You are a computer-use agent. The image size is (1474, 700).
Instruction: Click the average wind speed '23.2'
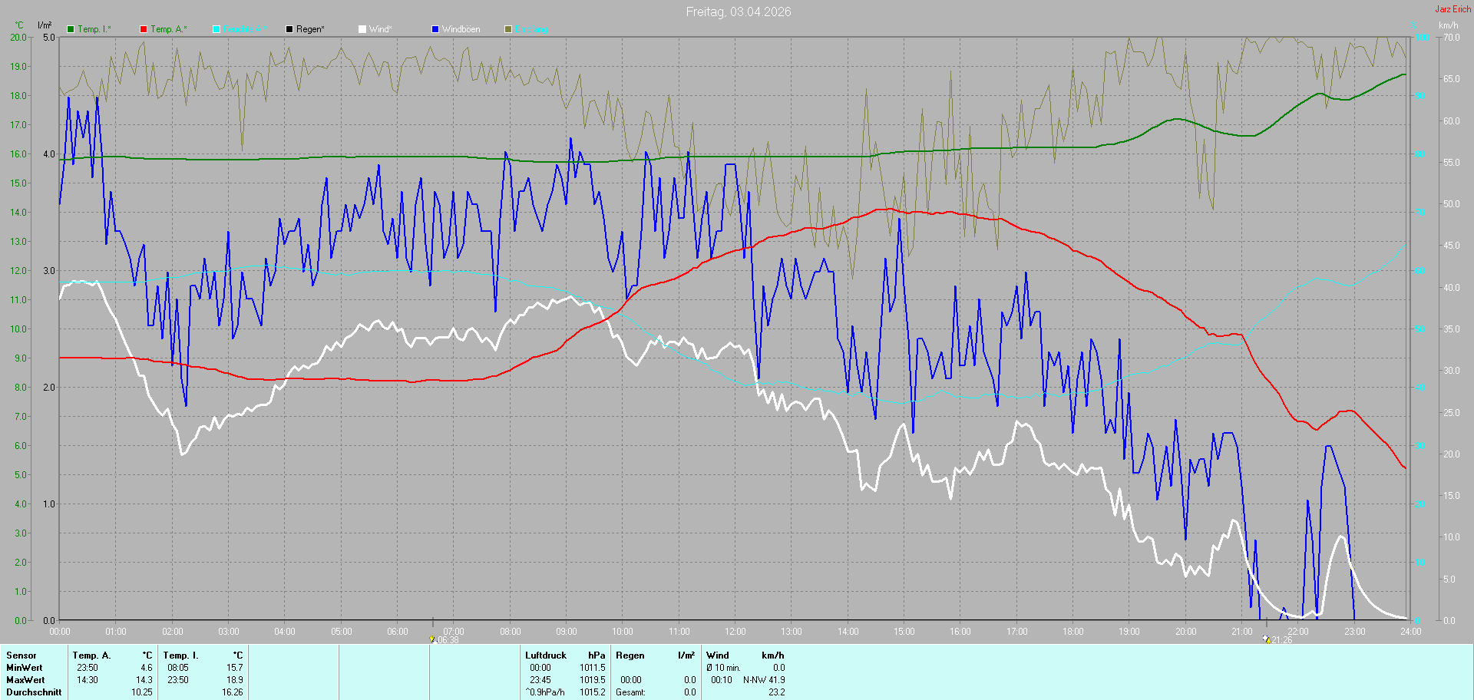pos(777,692)
